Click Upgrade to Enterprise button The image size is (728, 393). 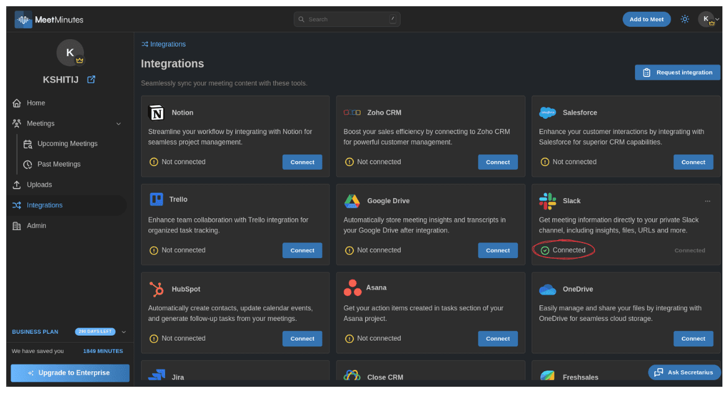[x=70, y=373]
